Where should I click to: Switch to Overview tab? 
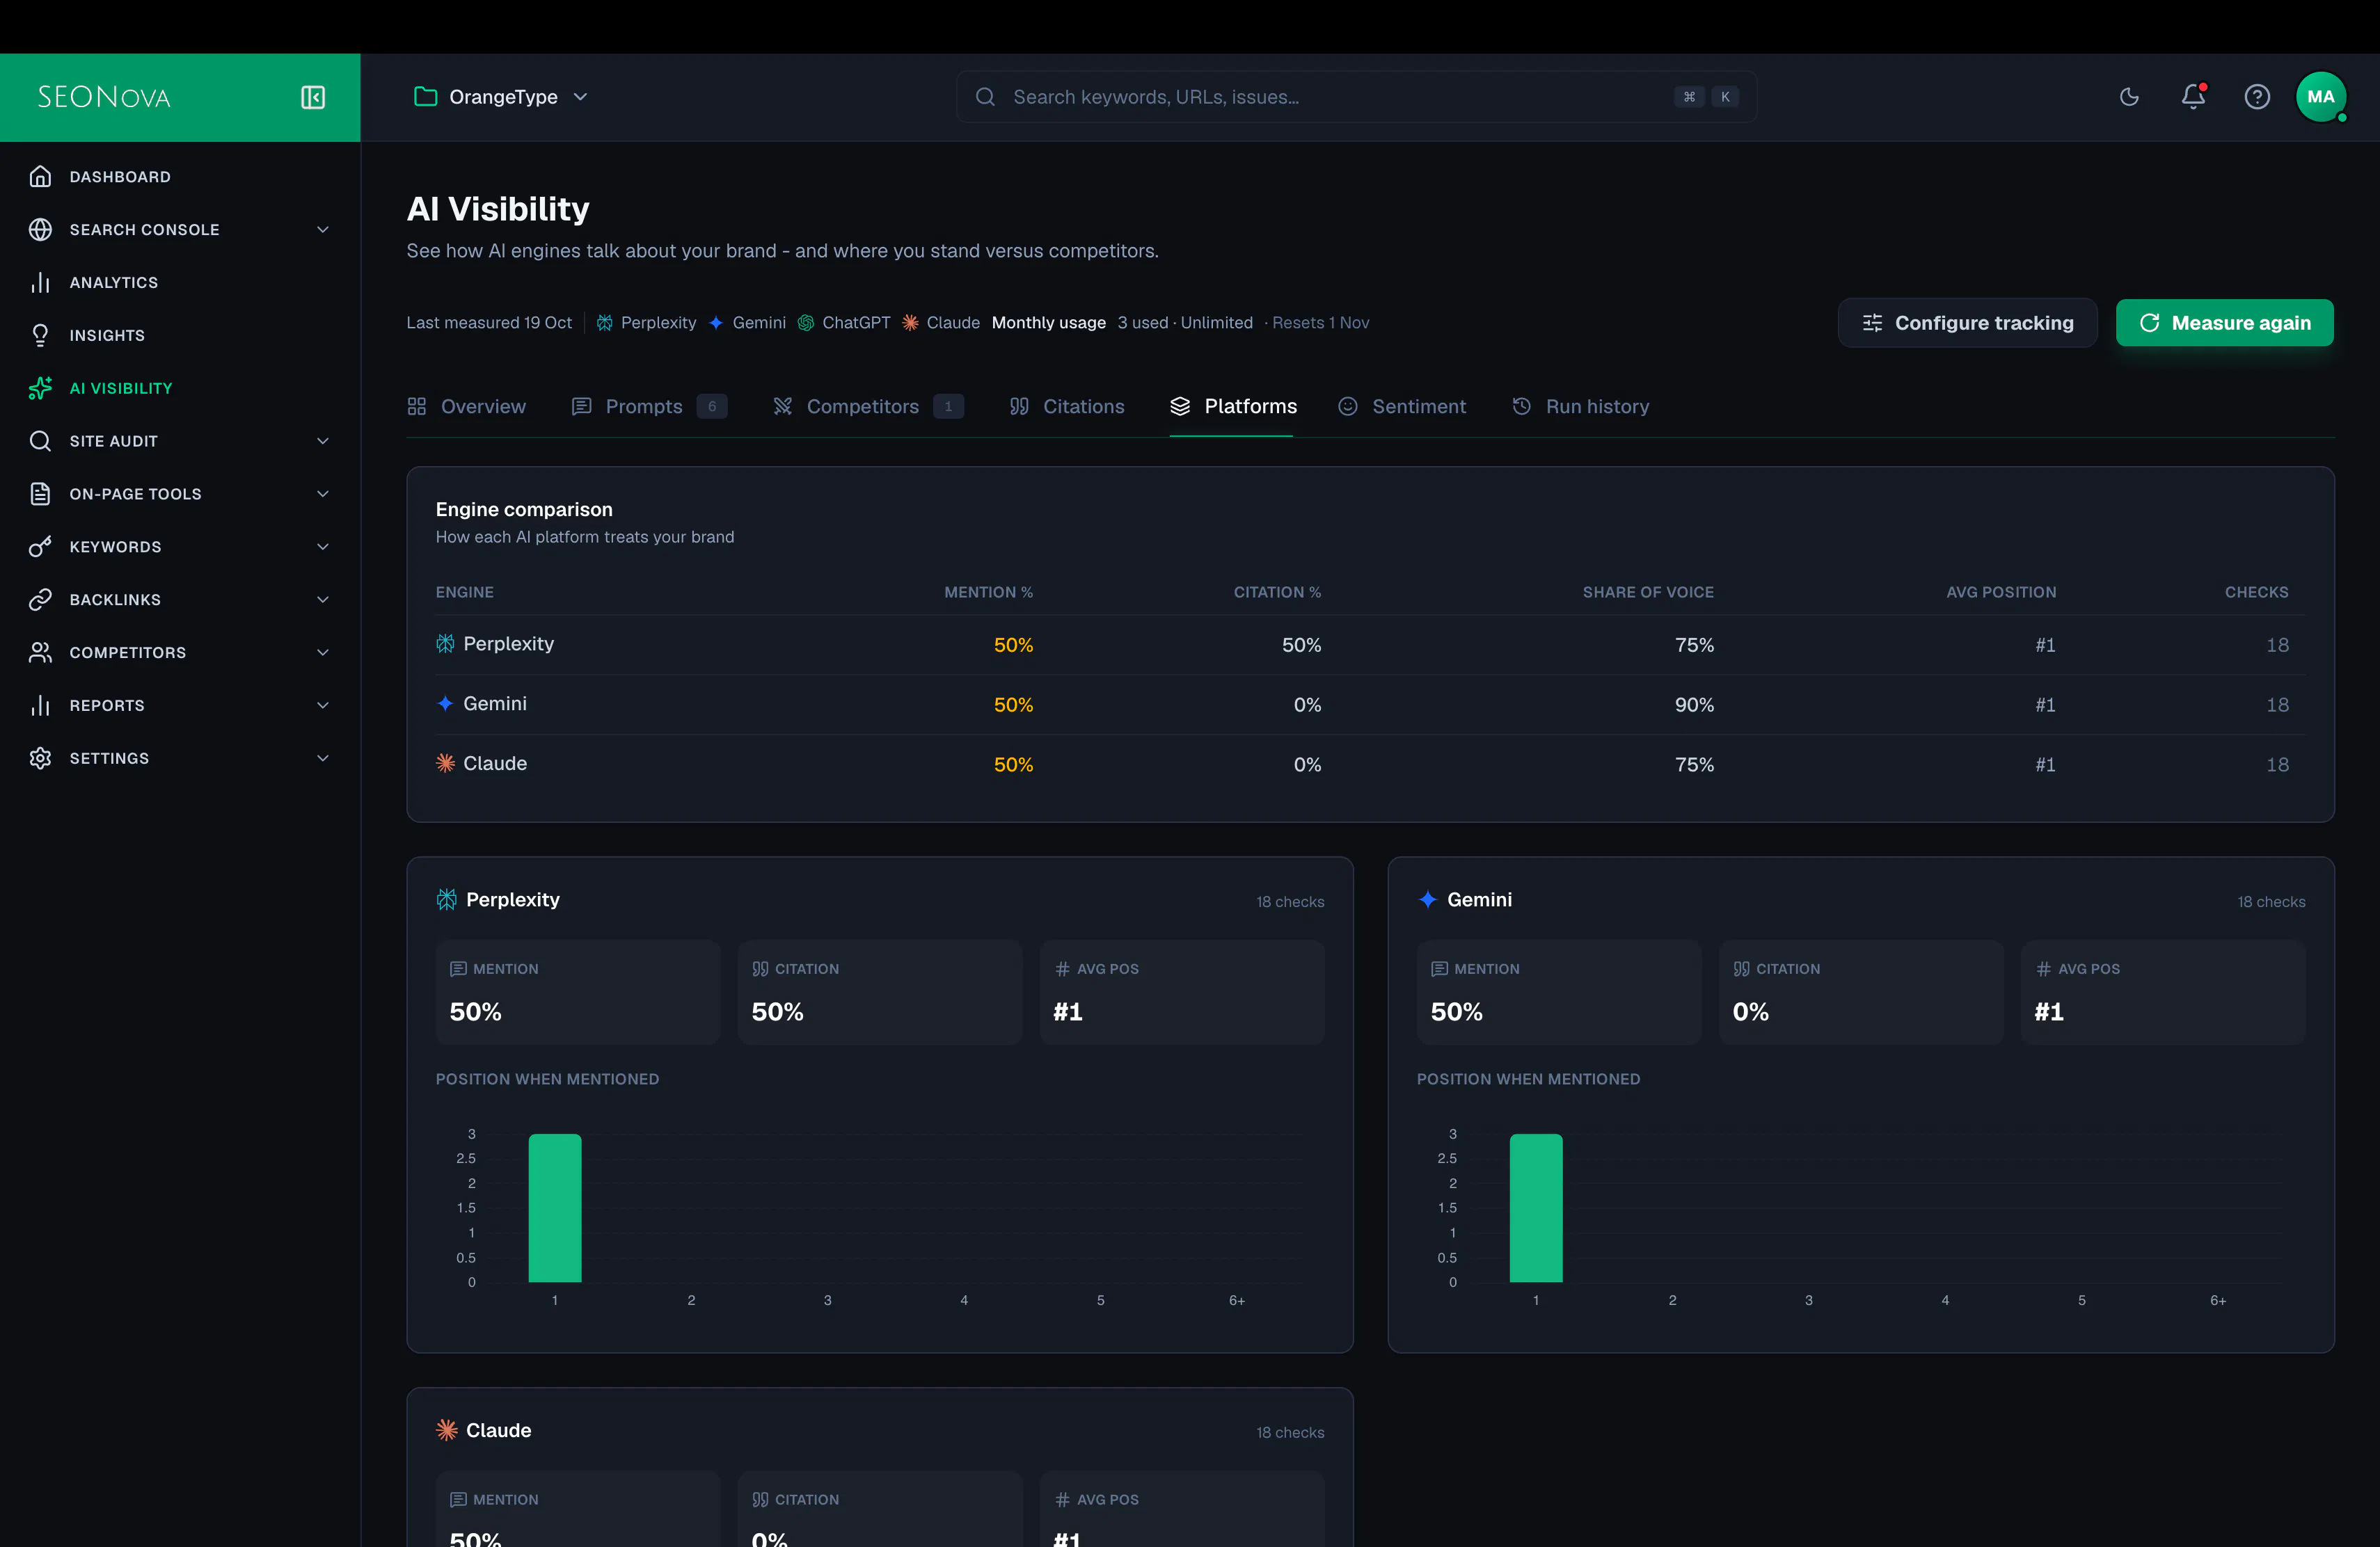point(466,407)
